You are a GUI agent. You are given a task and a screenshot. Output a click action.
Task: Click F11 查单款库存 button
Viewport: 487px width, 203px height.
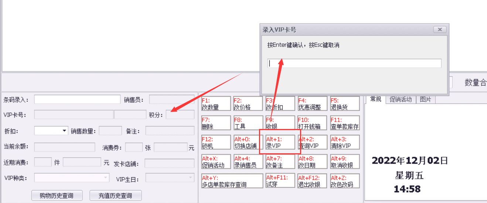[x=345, y=123]
